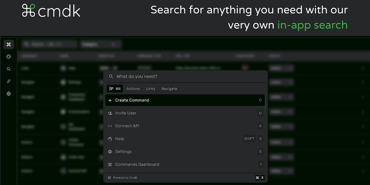Viewport: 370px width, 185px height.
Task: Click the U shortcut key badge
Action: coord(260,113)
